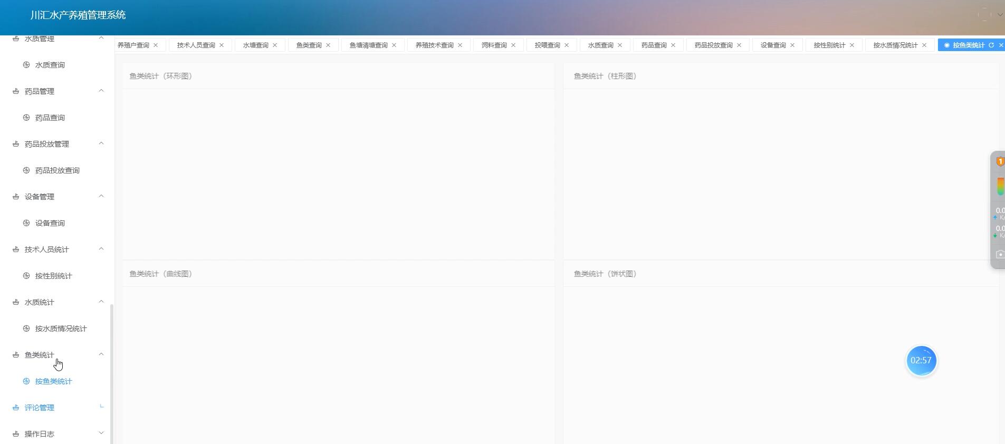
Task: Open 设备查询 in the sidebar
Action: tap(50, 223)
